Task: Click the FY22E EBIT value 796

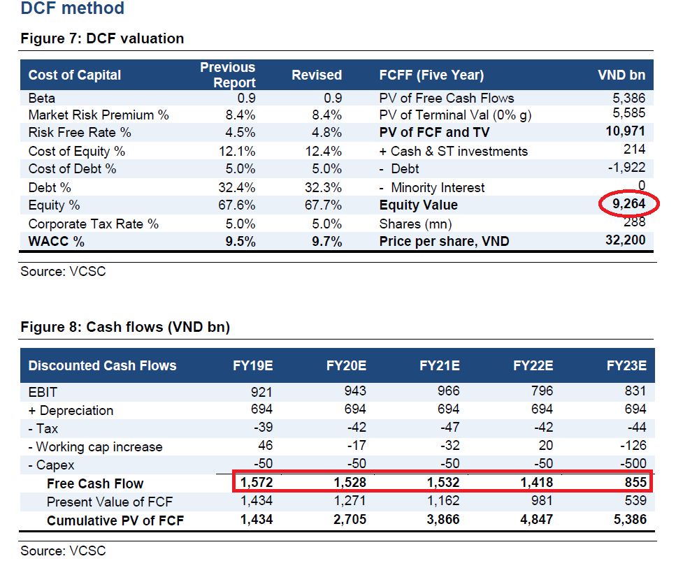Action: coord(541,391)
